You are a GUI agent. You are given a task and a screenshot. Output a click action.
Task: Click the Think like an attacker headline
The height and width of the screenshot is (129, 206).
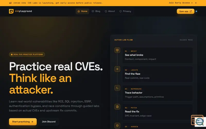pos(40,84)
